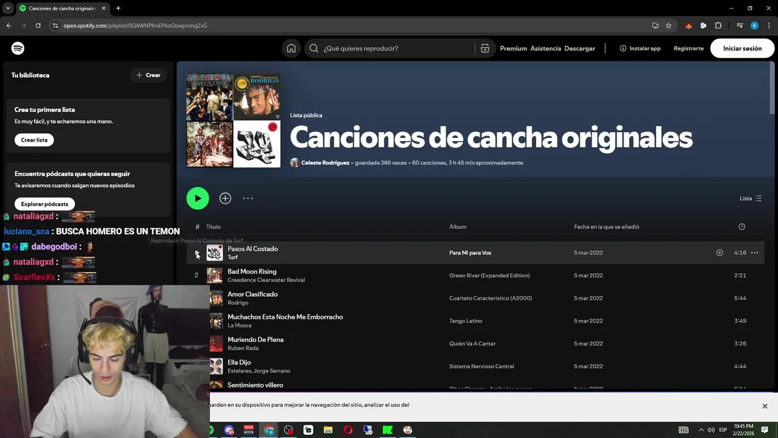Click the clock duration column icon
Screen dimensions: 778x438
(742, 227)
